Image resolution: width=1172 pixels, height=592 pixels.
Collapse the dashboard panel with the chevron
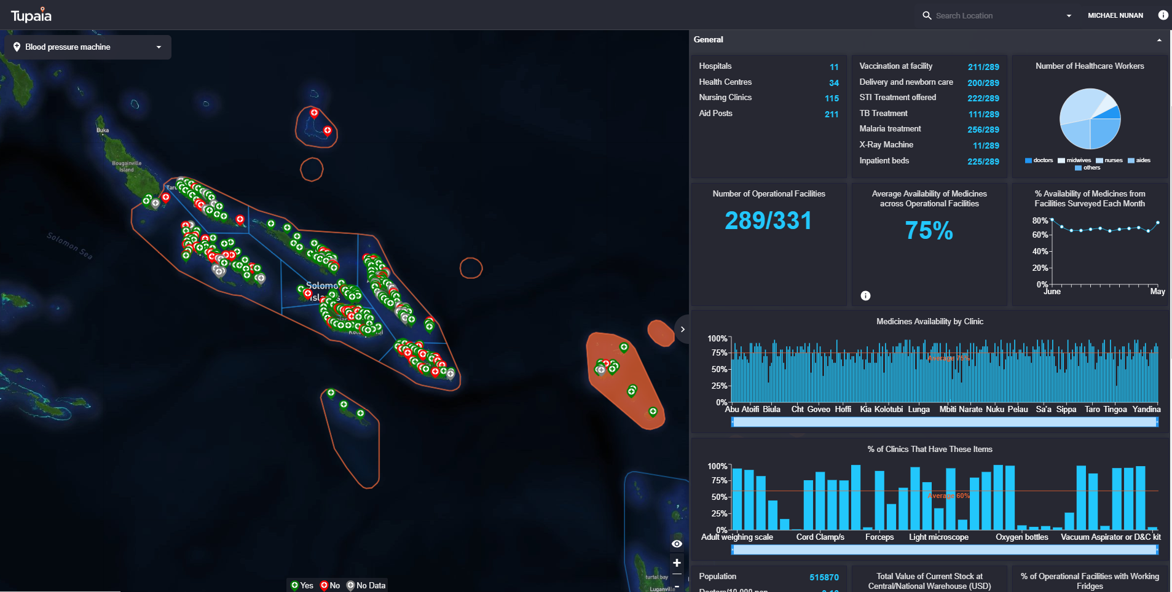click(x=682, y=329)
